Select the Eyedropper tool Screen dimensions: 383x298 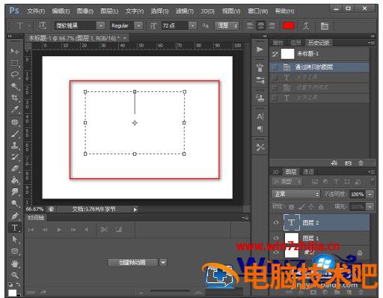[14, 109]
